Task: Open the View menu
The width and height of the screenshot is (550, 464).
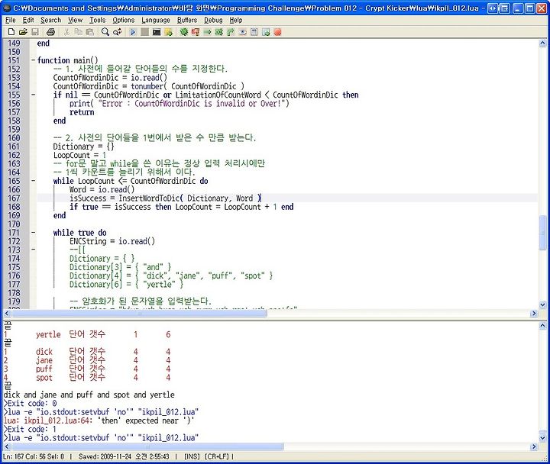Action: (x=75, y=21)
